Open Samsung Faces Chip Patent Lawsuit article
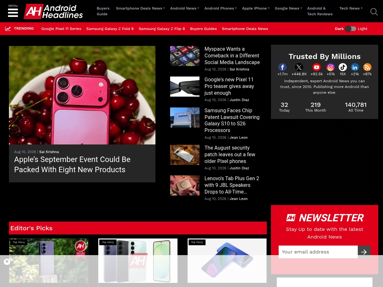This screenshot has width=383, height=287. 232,120
